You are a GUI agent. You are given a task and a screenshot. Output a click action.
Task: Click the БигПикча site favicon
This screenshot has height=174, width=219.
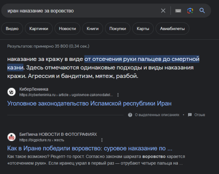(x=11, y=137)
